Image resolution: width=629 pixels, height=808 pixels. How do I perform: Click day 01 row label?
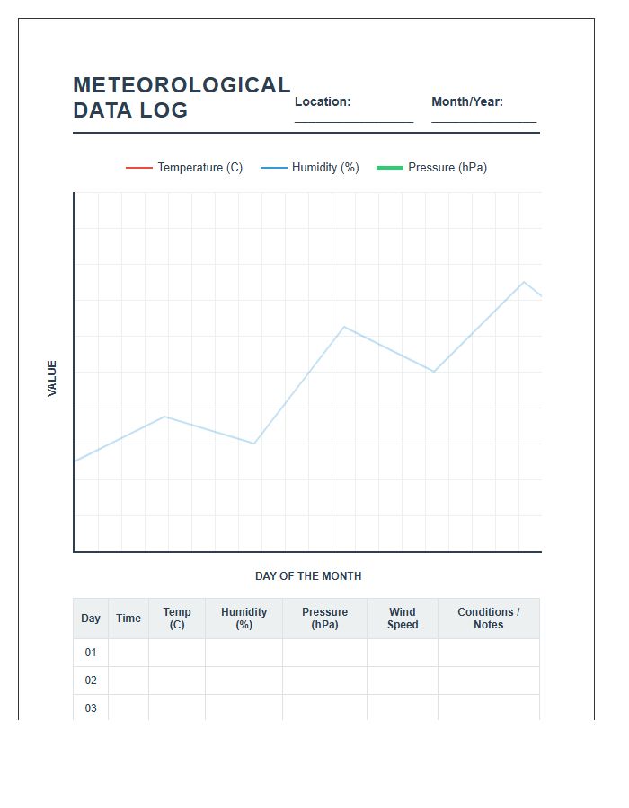91,653
